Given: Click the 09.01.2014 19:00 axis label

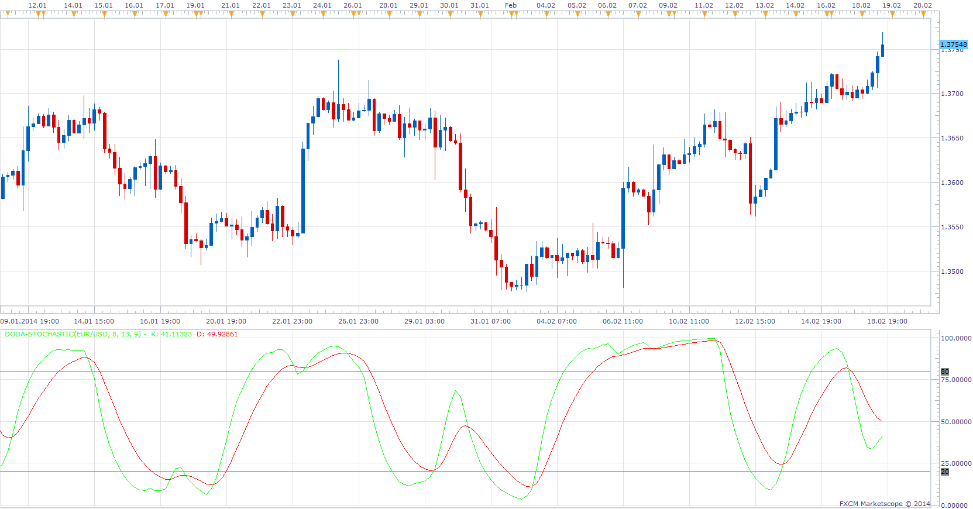Looking at the screenshot, I should click(30, 321).
